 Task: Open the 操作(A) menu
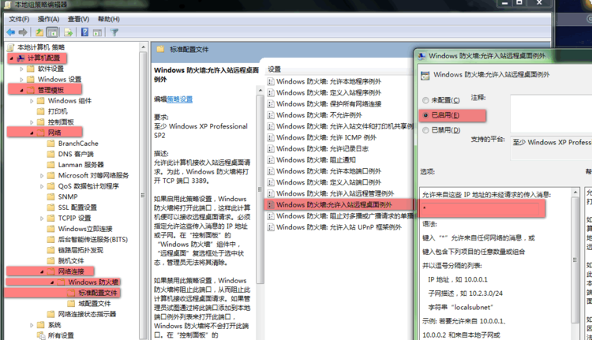pos(48,18)
